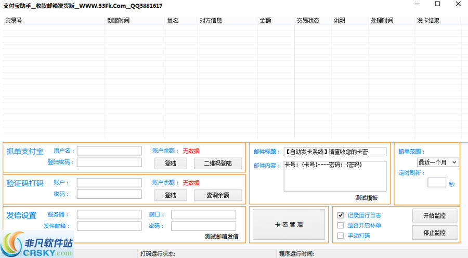Click the 发卡结果 column header
The image size is (468, 258).
click(x=437, y=21)
